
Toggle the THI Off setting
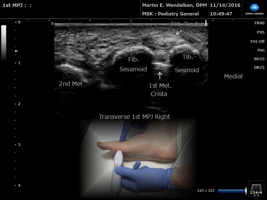257,41
